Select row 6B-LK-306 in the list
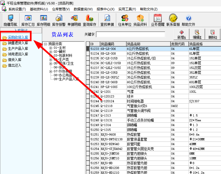This screenshot has width=221, height=174. tap(154, 49)
